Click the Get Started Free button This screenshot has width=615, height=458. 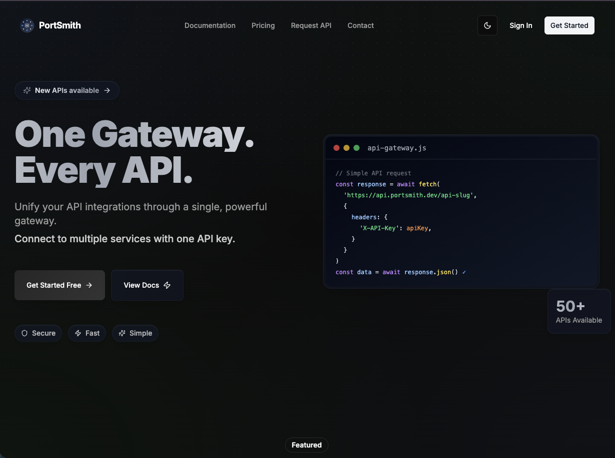pos(59,285)
